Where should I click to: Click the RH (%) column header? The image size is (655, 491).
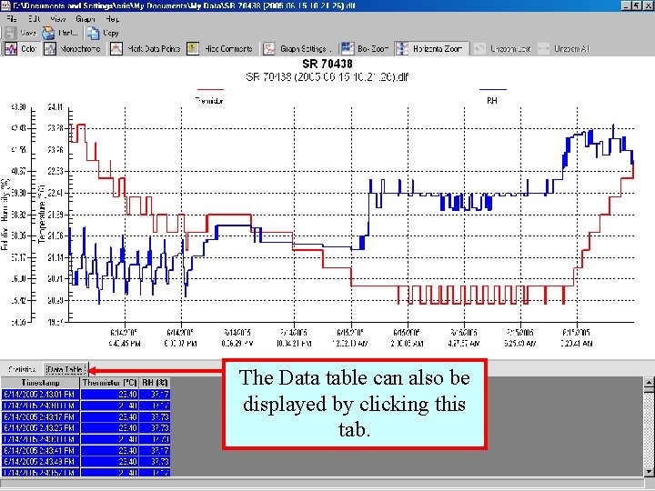[x=155, y=383]
